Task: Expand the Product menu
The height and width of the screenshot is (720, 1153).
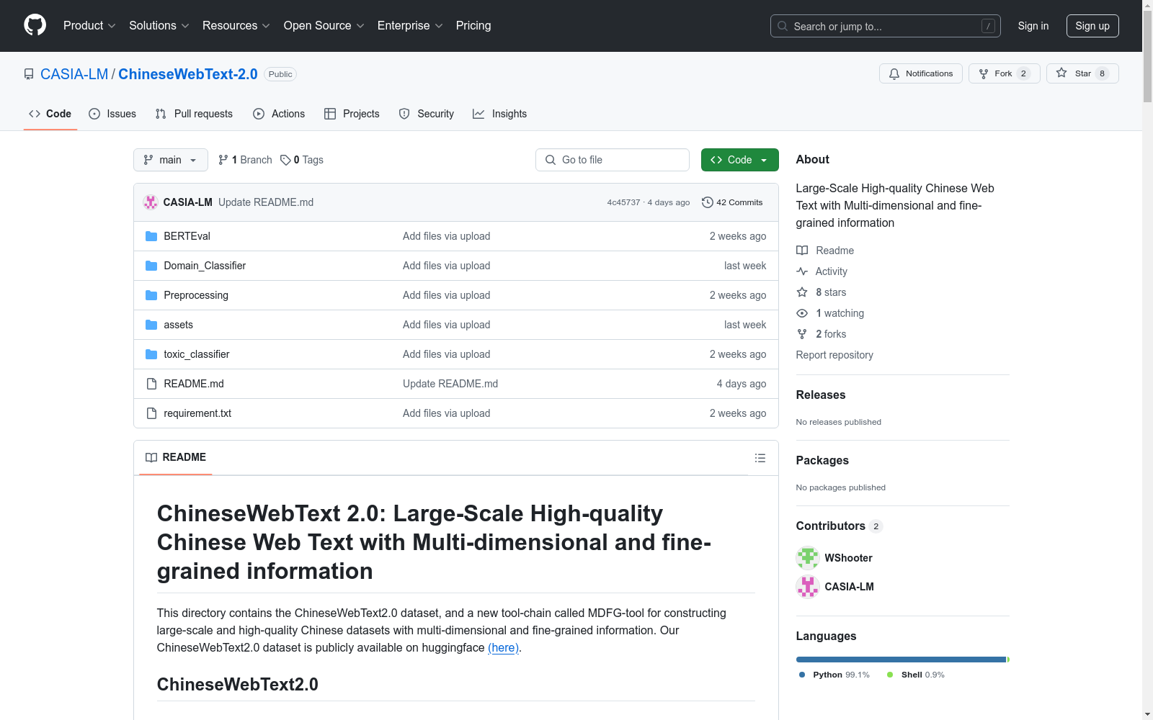Action: 89,25
